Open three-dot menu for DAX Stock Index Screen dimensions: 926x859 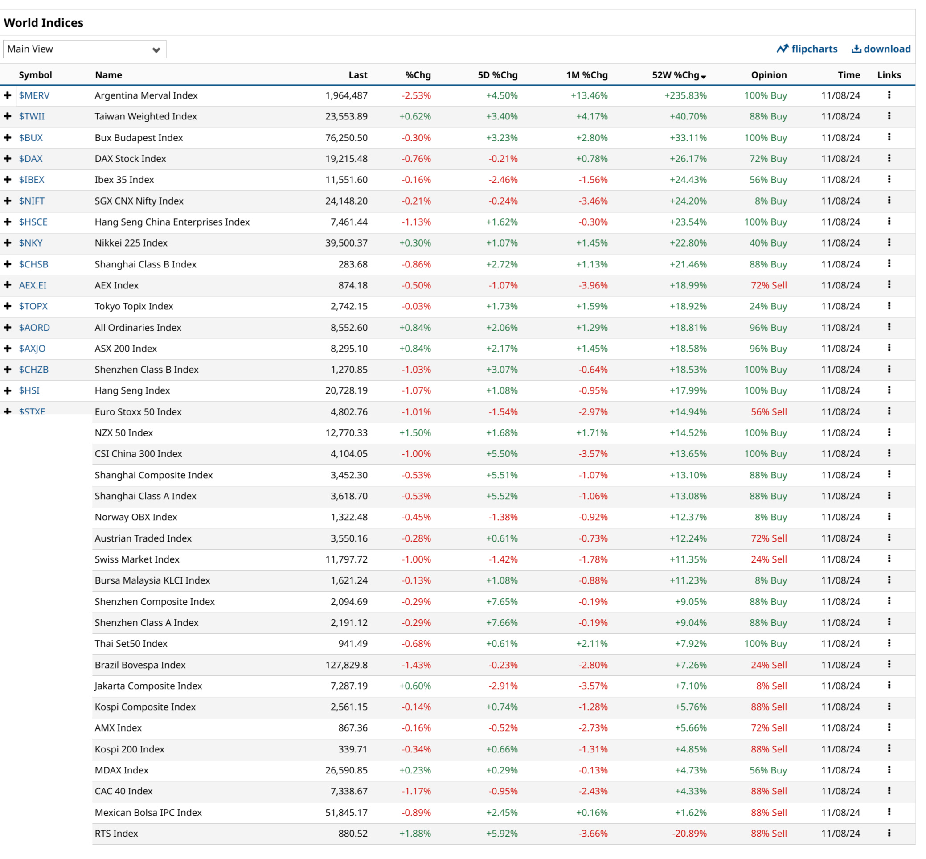[x=889, y=158]
